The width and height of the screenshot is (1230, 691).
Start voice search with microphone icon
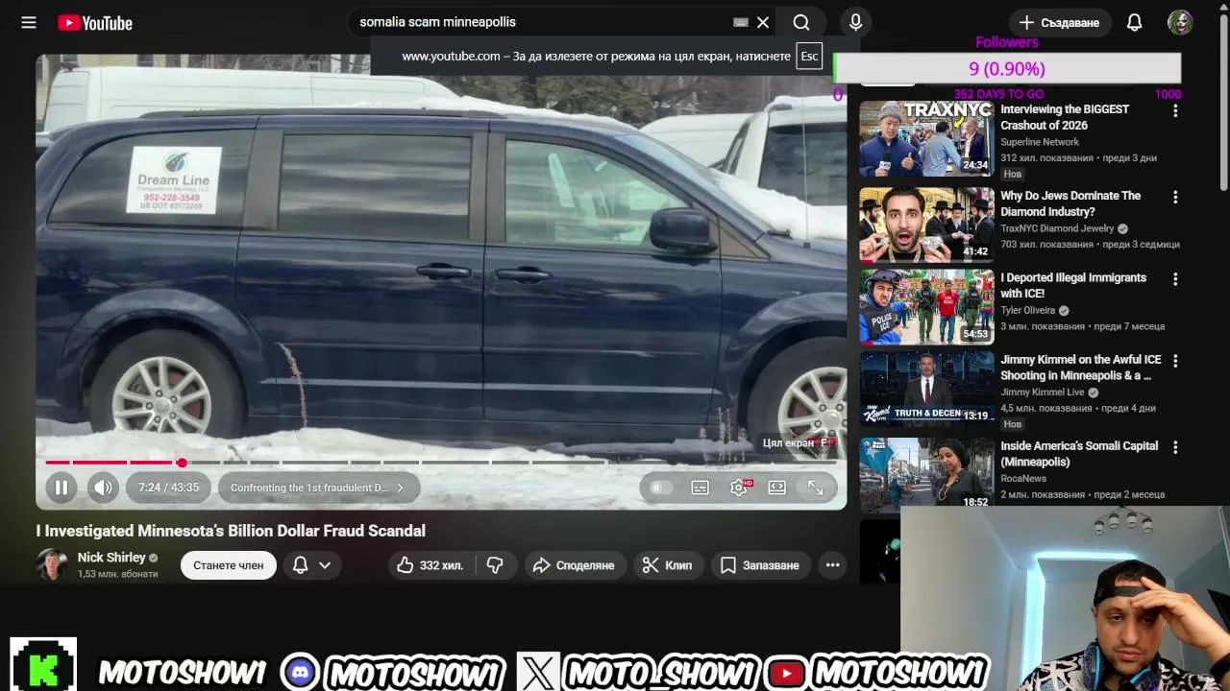855,22
